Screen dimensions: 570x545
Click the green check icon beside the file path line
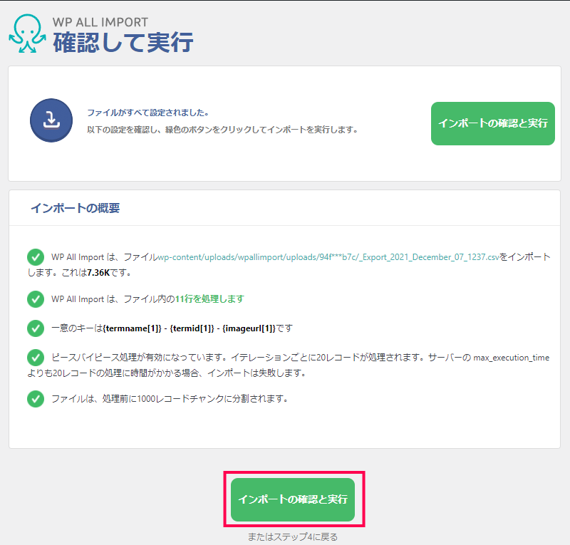(x=36, y=257)
